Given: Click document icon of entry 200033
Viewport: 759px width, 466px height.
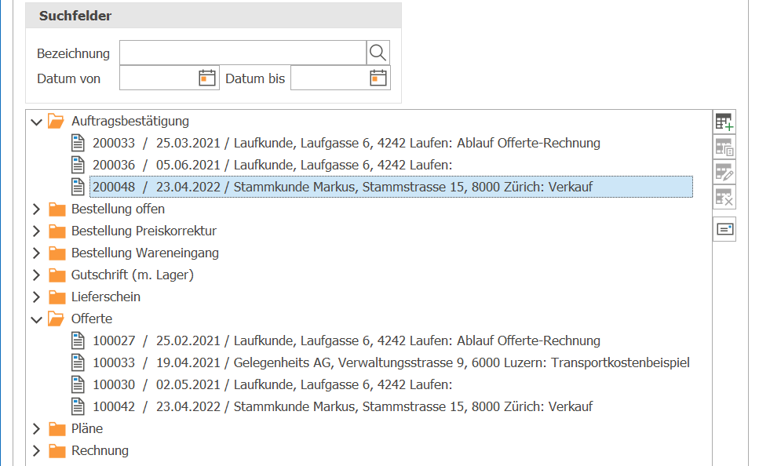Looking at the screenshot, I should click(x=78, y=144).
